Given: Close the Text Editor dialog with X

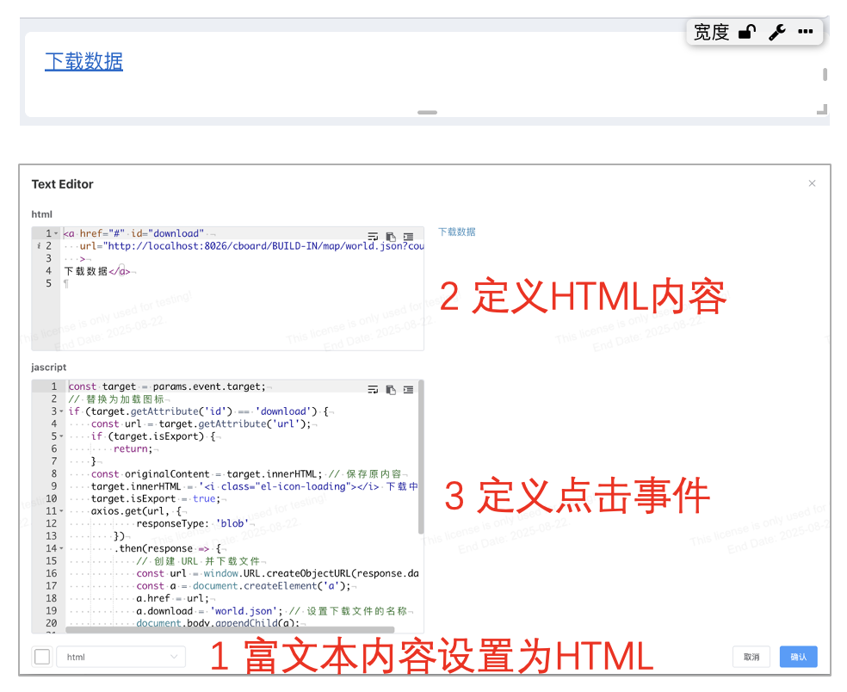Looking at the screenshot, I should click(812, 183).
